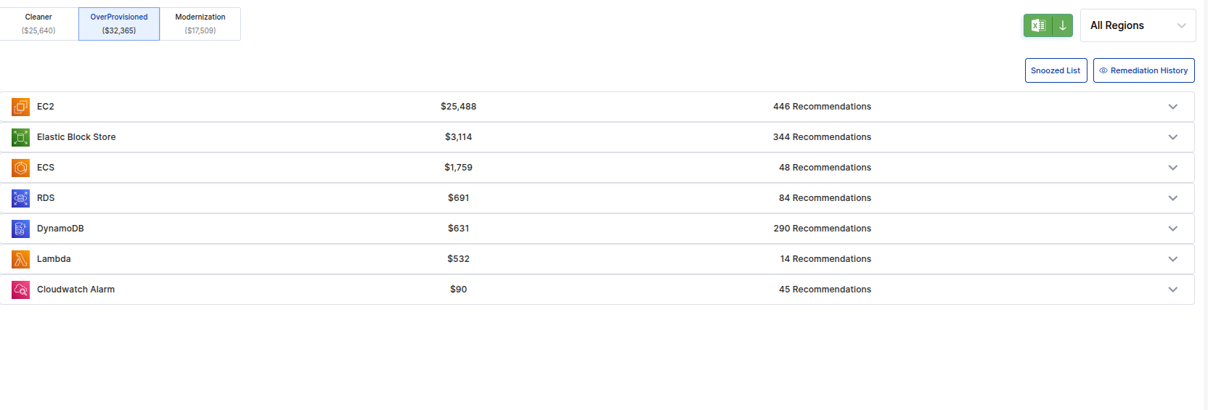The width and height of the screenshot is (1208, 410).
Task: Open the Snoozed List
Action: pos(1056,70)
